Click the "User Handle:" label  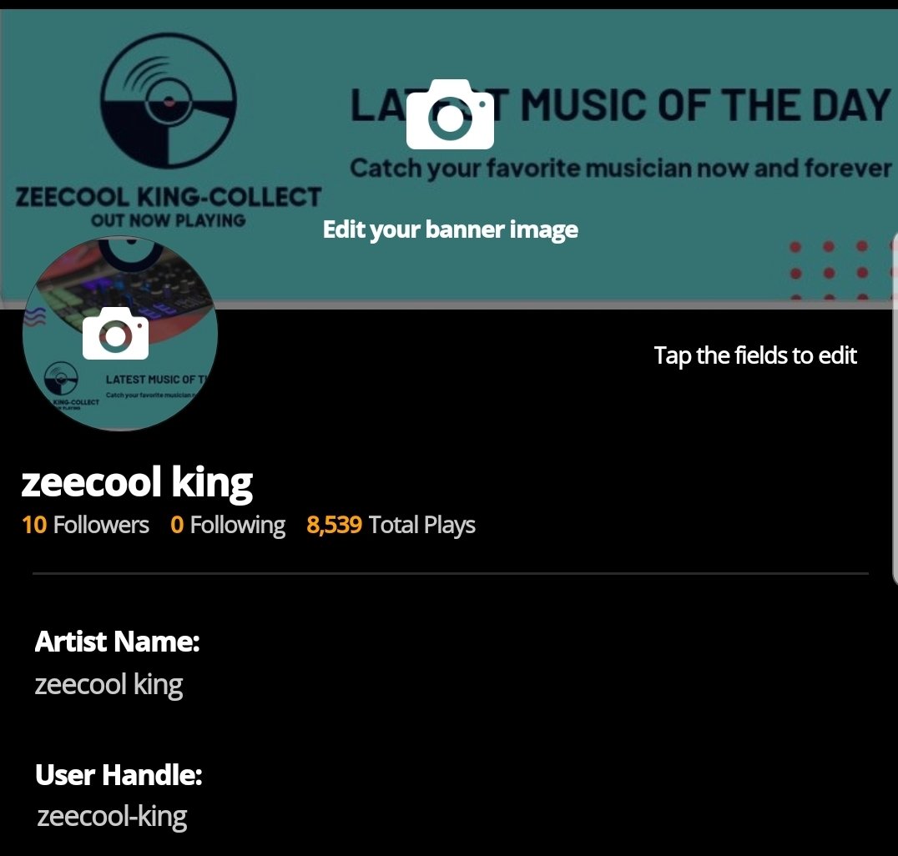point(119,775)
